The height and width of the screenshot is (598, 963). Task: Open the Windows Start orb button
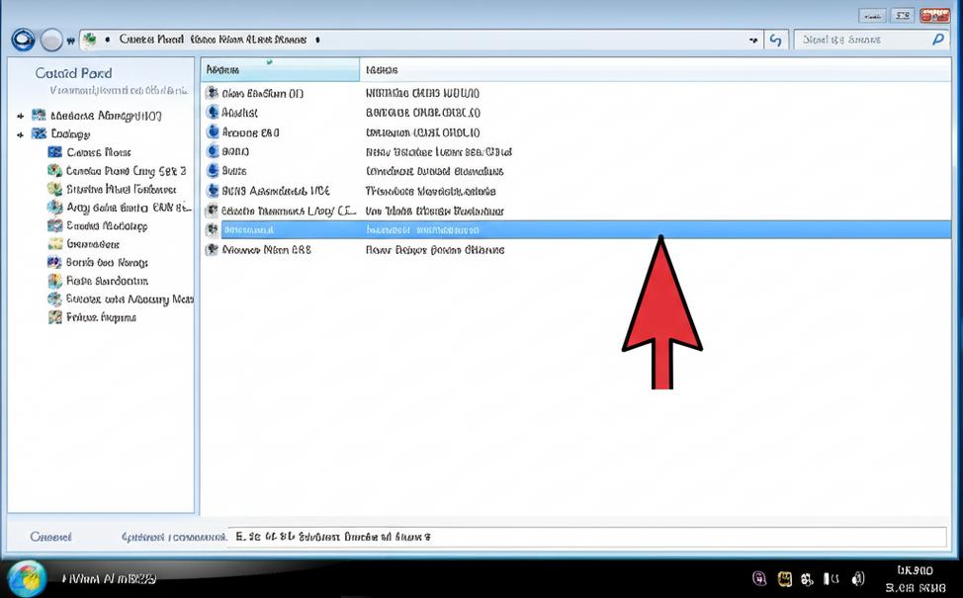click(27, 578)
